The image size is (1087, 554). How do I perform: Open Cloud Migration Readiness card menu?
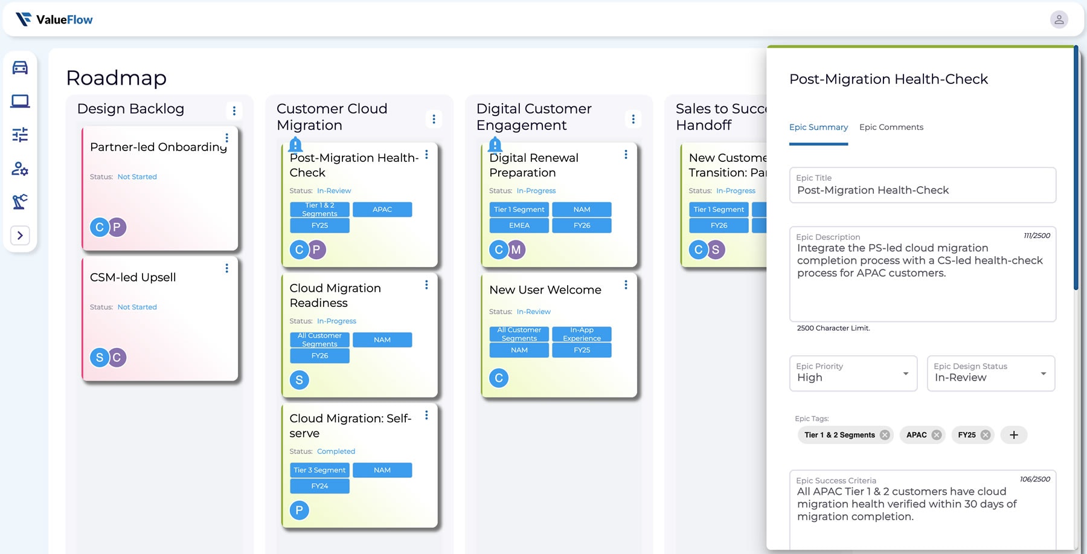click(x=426, y=285)
